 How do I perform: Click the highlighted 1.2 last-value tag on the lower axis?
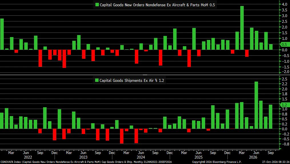click(285, 105)
